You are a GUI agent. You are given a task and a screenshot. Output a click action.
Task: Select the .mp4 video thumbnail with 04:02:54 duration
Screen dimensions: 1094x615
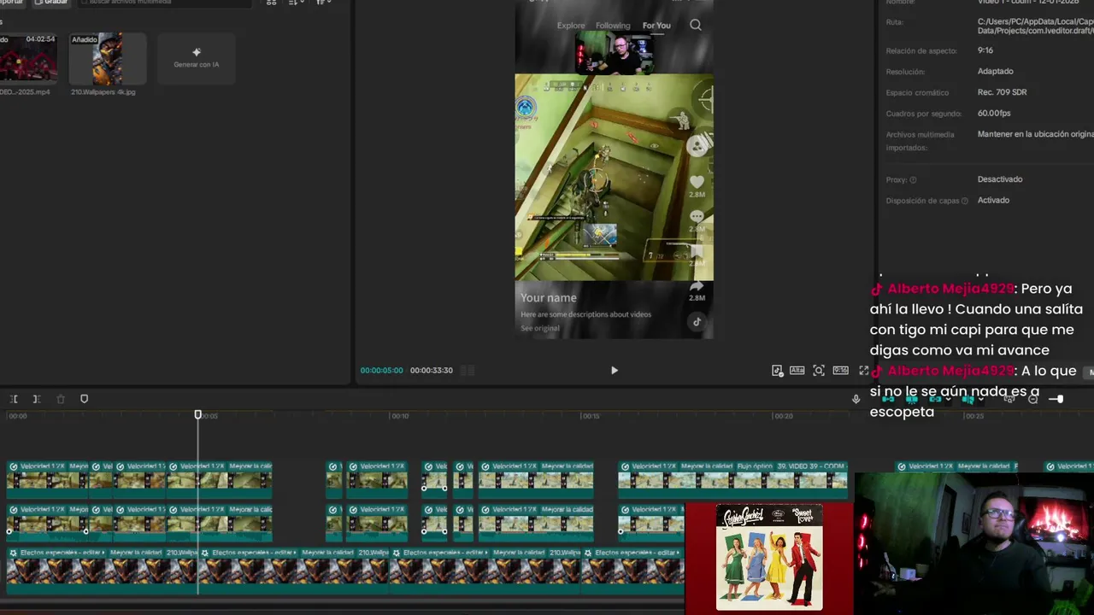click(28, 58)
